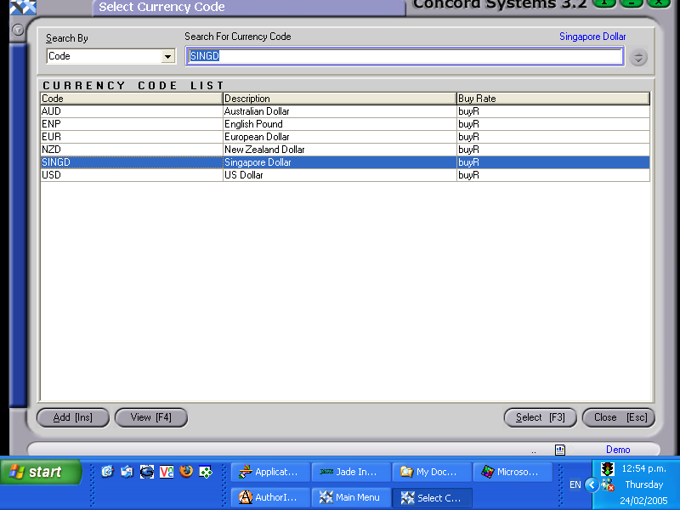Click the Search For Currency Code input field
The height and width of the screenshot is (510, 680).
(405, 56)
